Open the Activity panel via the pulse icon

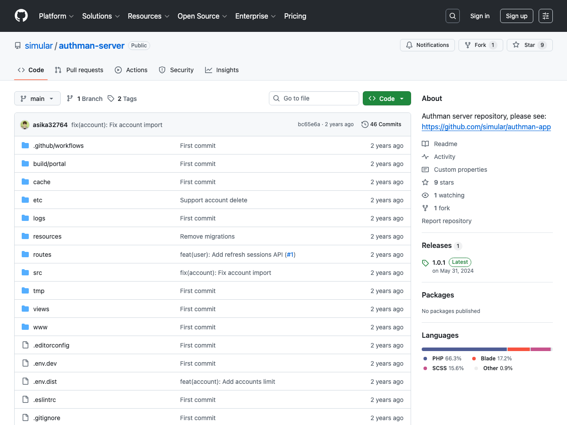tap(425, 157)
